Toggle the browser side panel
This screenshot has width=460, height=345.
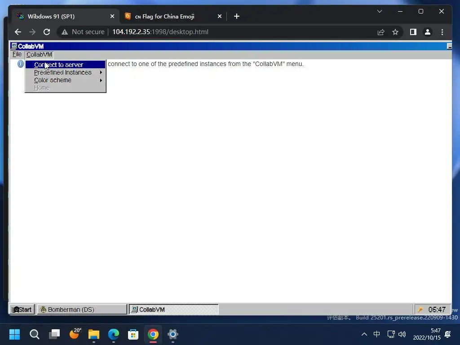(x=413, y=32)
